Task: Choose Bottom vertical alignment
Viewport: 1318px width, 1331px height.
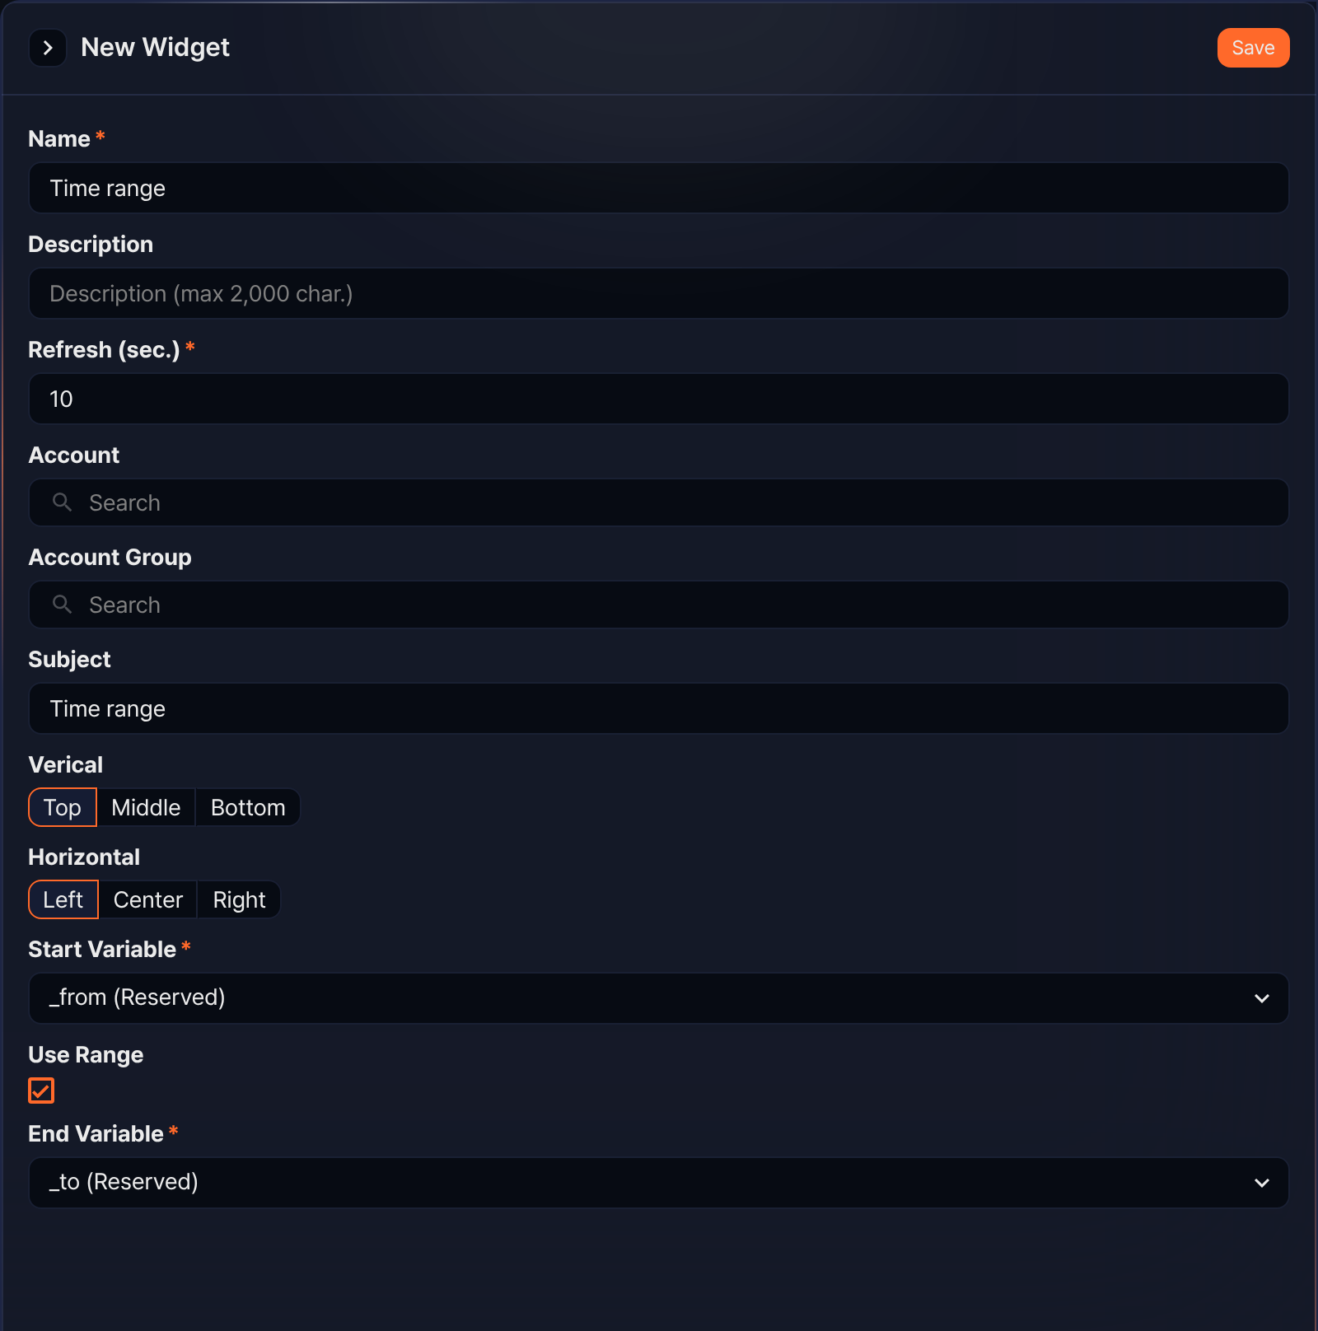Action: (248, 807)
